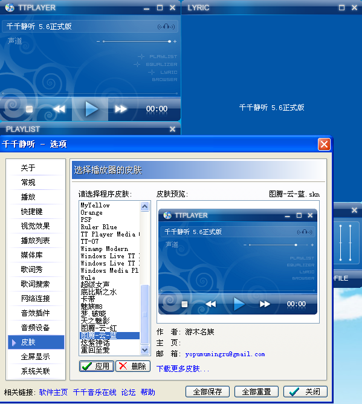
Task: Click the TTPlayer logo icon in title bar
Action: [x=10, y=7]
